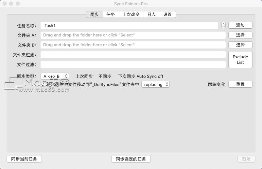This screenshot has height=169, width=262.
Task: Click the 添加 button
Action: point(240,25)
